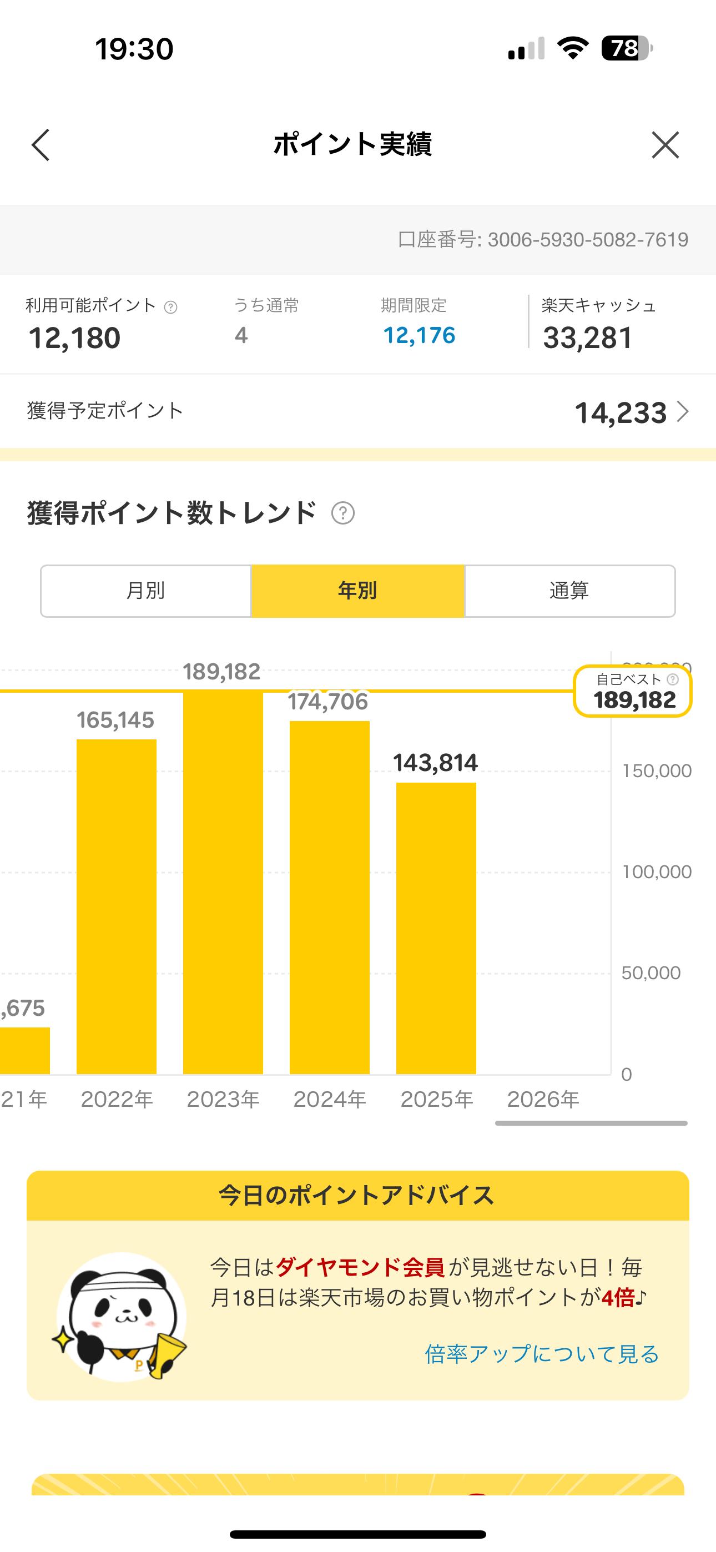Tap the 楽天キャッシュ balance 33,281

[x=588, y=337]
